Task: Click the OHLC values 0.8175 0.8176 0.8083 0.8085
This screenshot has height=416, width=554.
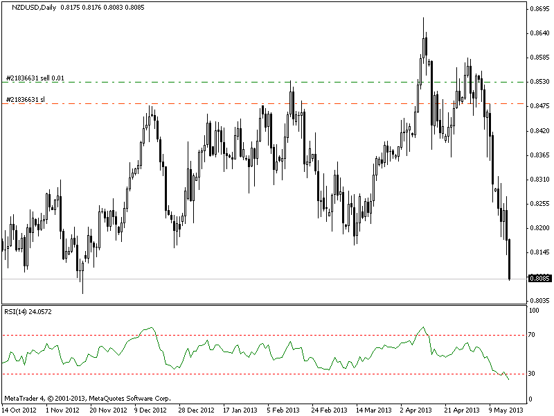Action: pos(102,7)
